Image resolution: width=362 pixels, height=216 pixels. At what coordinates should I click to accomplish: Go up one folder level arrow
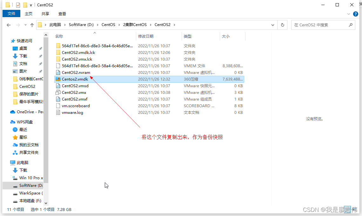tap(32, 25)
